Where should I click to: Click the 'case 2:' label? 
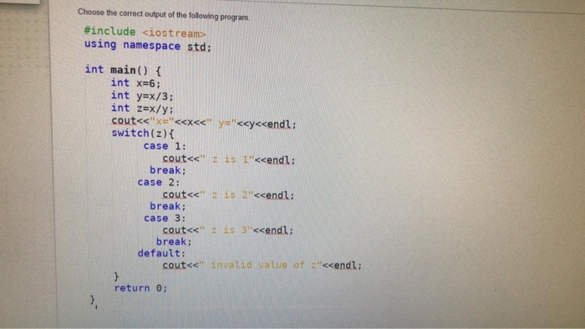pyautogui.click(x=159, y=182)
